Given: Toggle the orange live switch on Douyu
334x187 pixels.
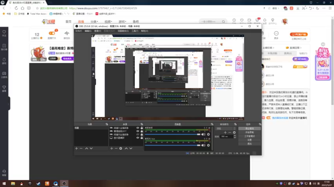Looking at the screenshot, I should coord(52,33).
